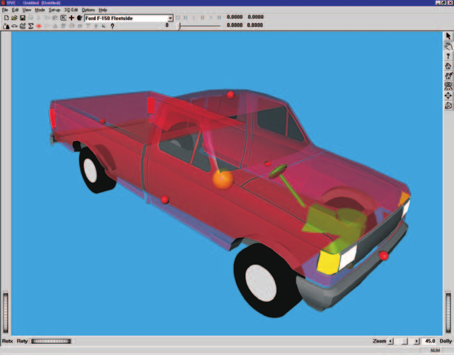The width and height of the screenshot is (454, 355).
Task: Click the Zoom left arrow button
Action: pos(391,341)
